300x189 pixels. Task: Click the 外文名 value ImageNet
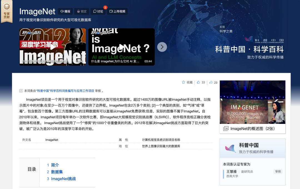point(52,140)
